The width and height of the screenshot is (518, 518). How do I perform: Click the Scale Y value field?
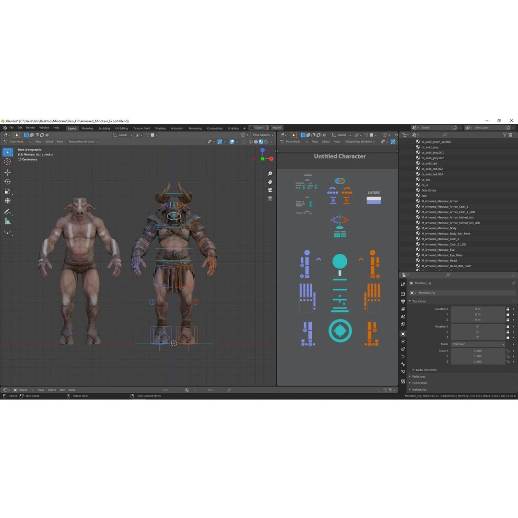tap(478, 356)
